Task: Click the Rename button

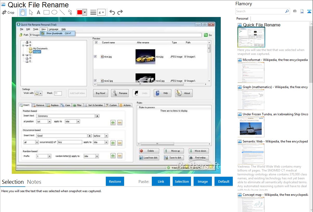Action: click(x=120, y=93)
